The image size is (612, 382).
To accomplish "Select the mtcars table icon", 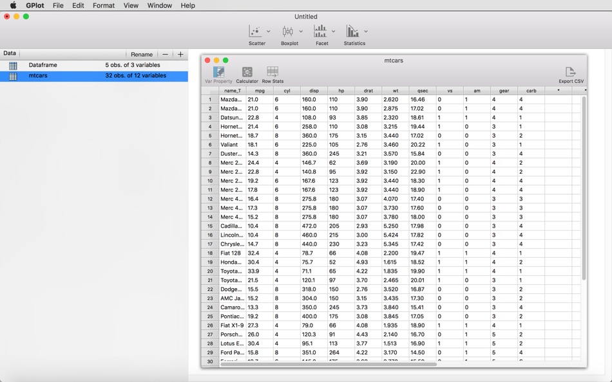I will pyautogui.click(x=13, y=76).
